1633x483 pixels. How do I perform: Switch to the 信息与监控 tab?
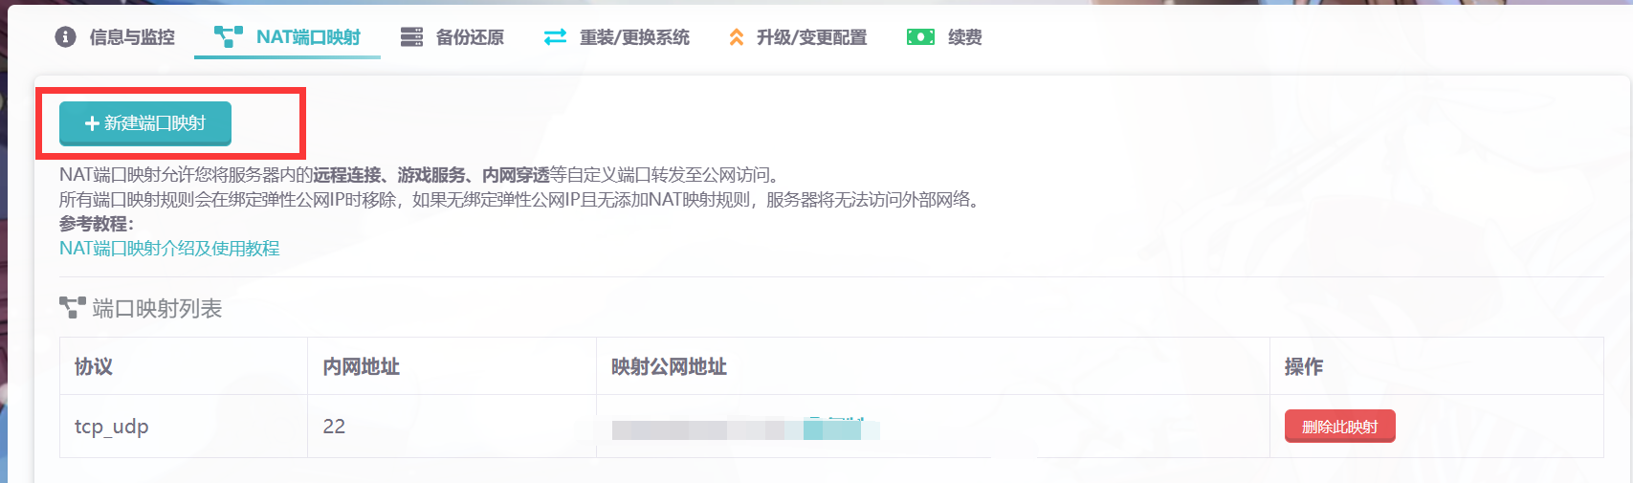pos(131,37)
